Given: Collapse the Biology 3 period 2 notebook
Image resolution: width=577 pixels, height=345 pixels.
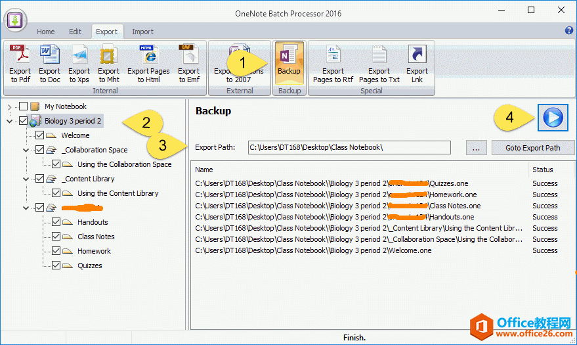Looking at the screenshot, I should pyautogui.click(x=9, y=121).
